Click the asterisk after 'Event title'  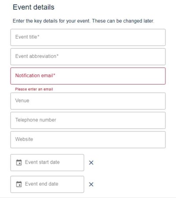click(x=38, y=36)
